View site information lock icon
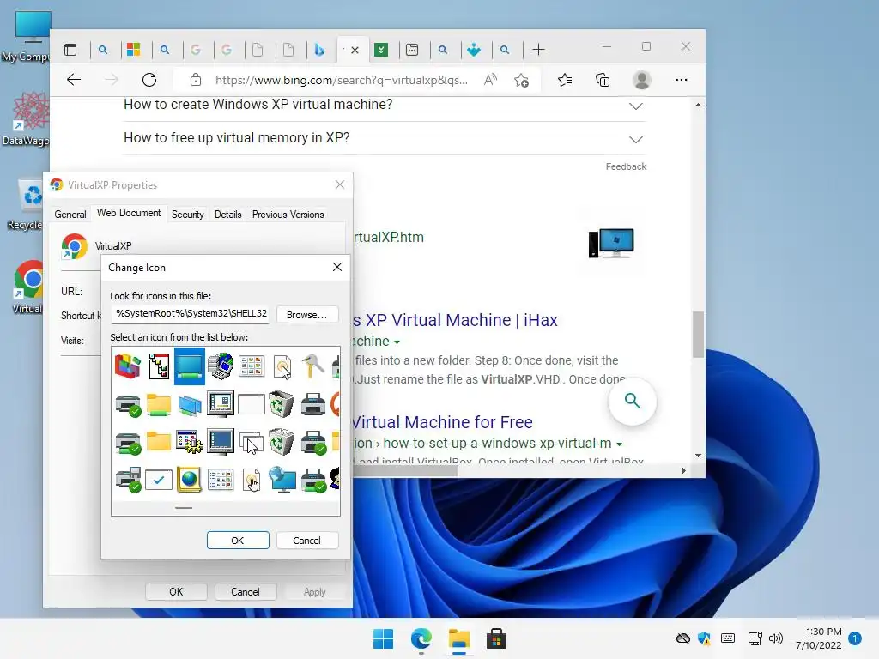This screenshot has height=659, width=879. pyautogui.click(x=196, y=80)
